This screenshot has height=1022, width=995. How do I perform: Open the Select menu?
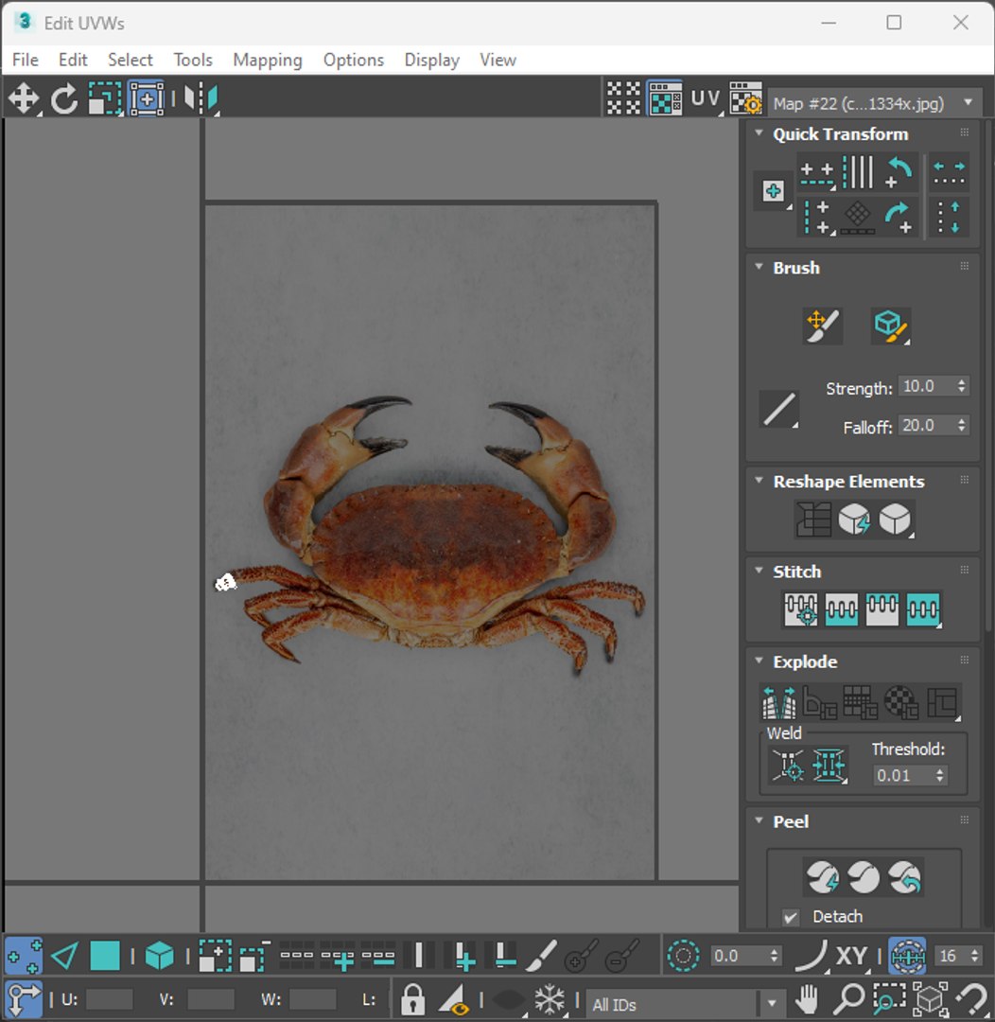pos(131,60)
